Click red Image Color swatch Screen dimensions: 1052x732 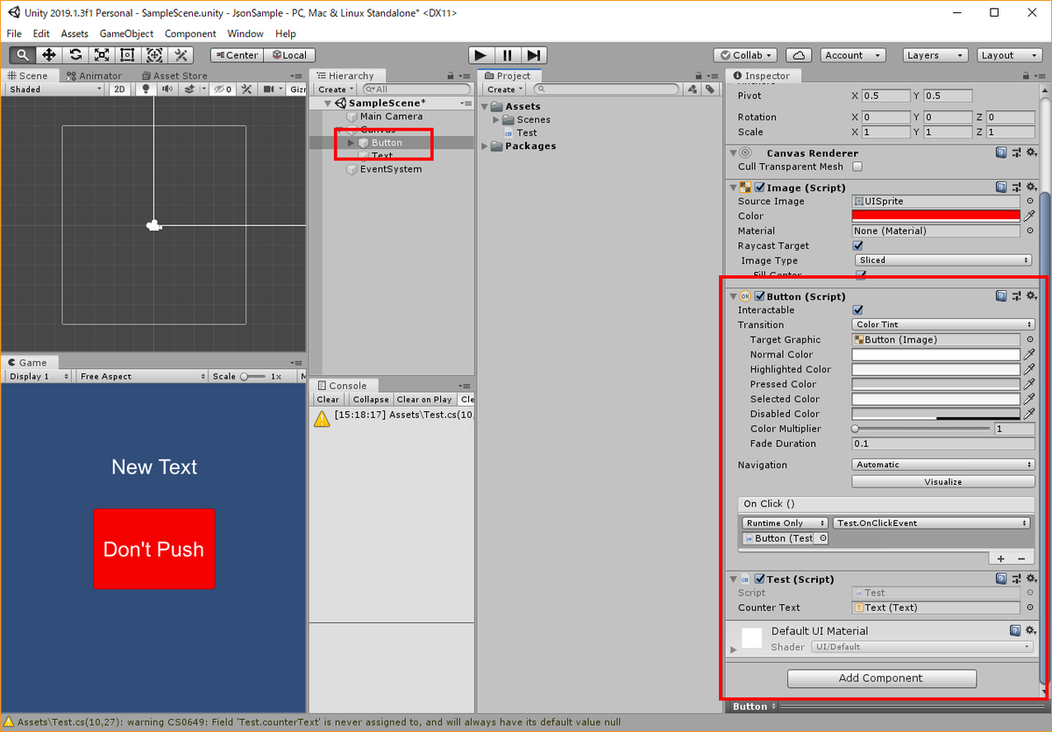[936, 216]
